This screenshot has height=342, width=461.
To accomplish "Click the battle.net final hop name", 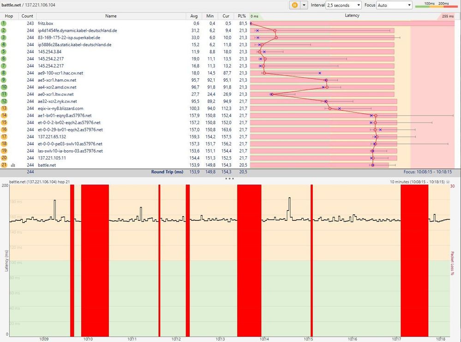I will pos(47,165).
